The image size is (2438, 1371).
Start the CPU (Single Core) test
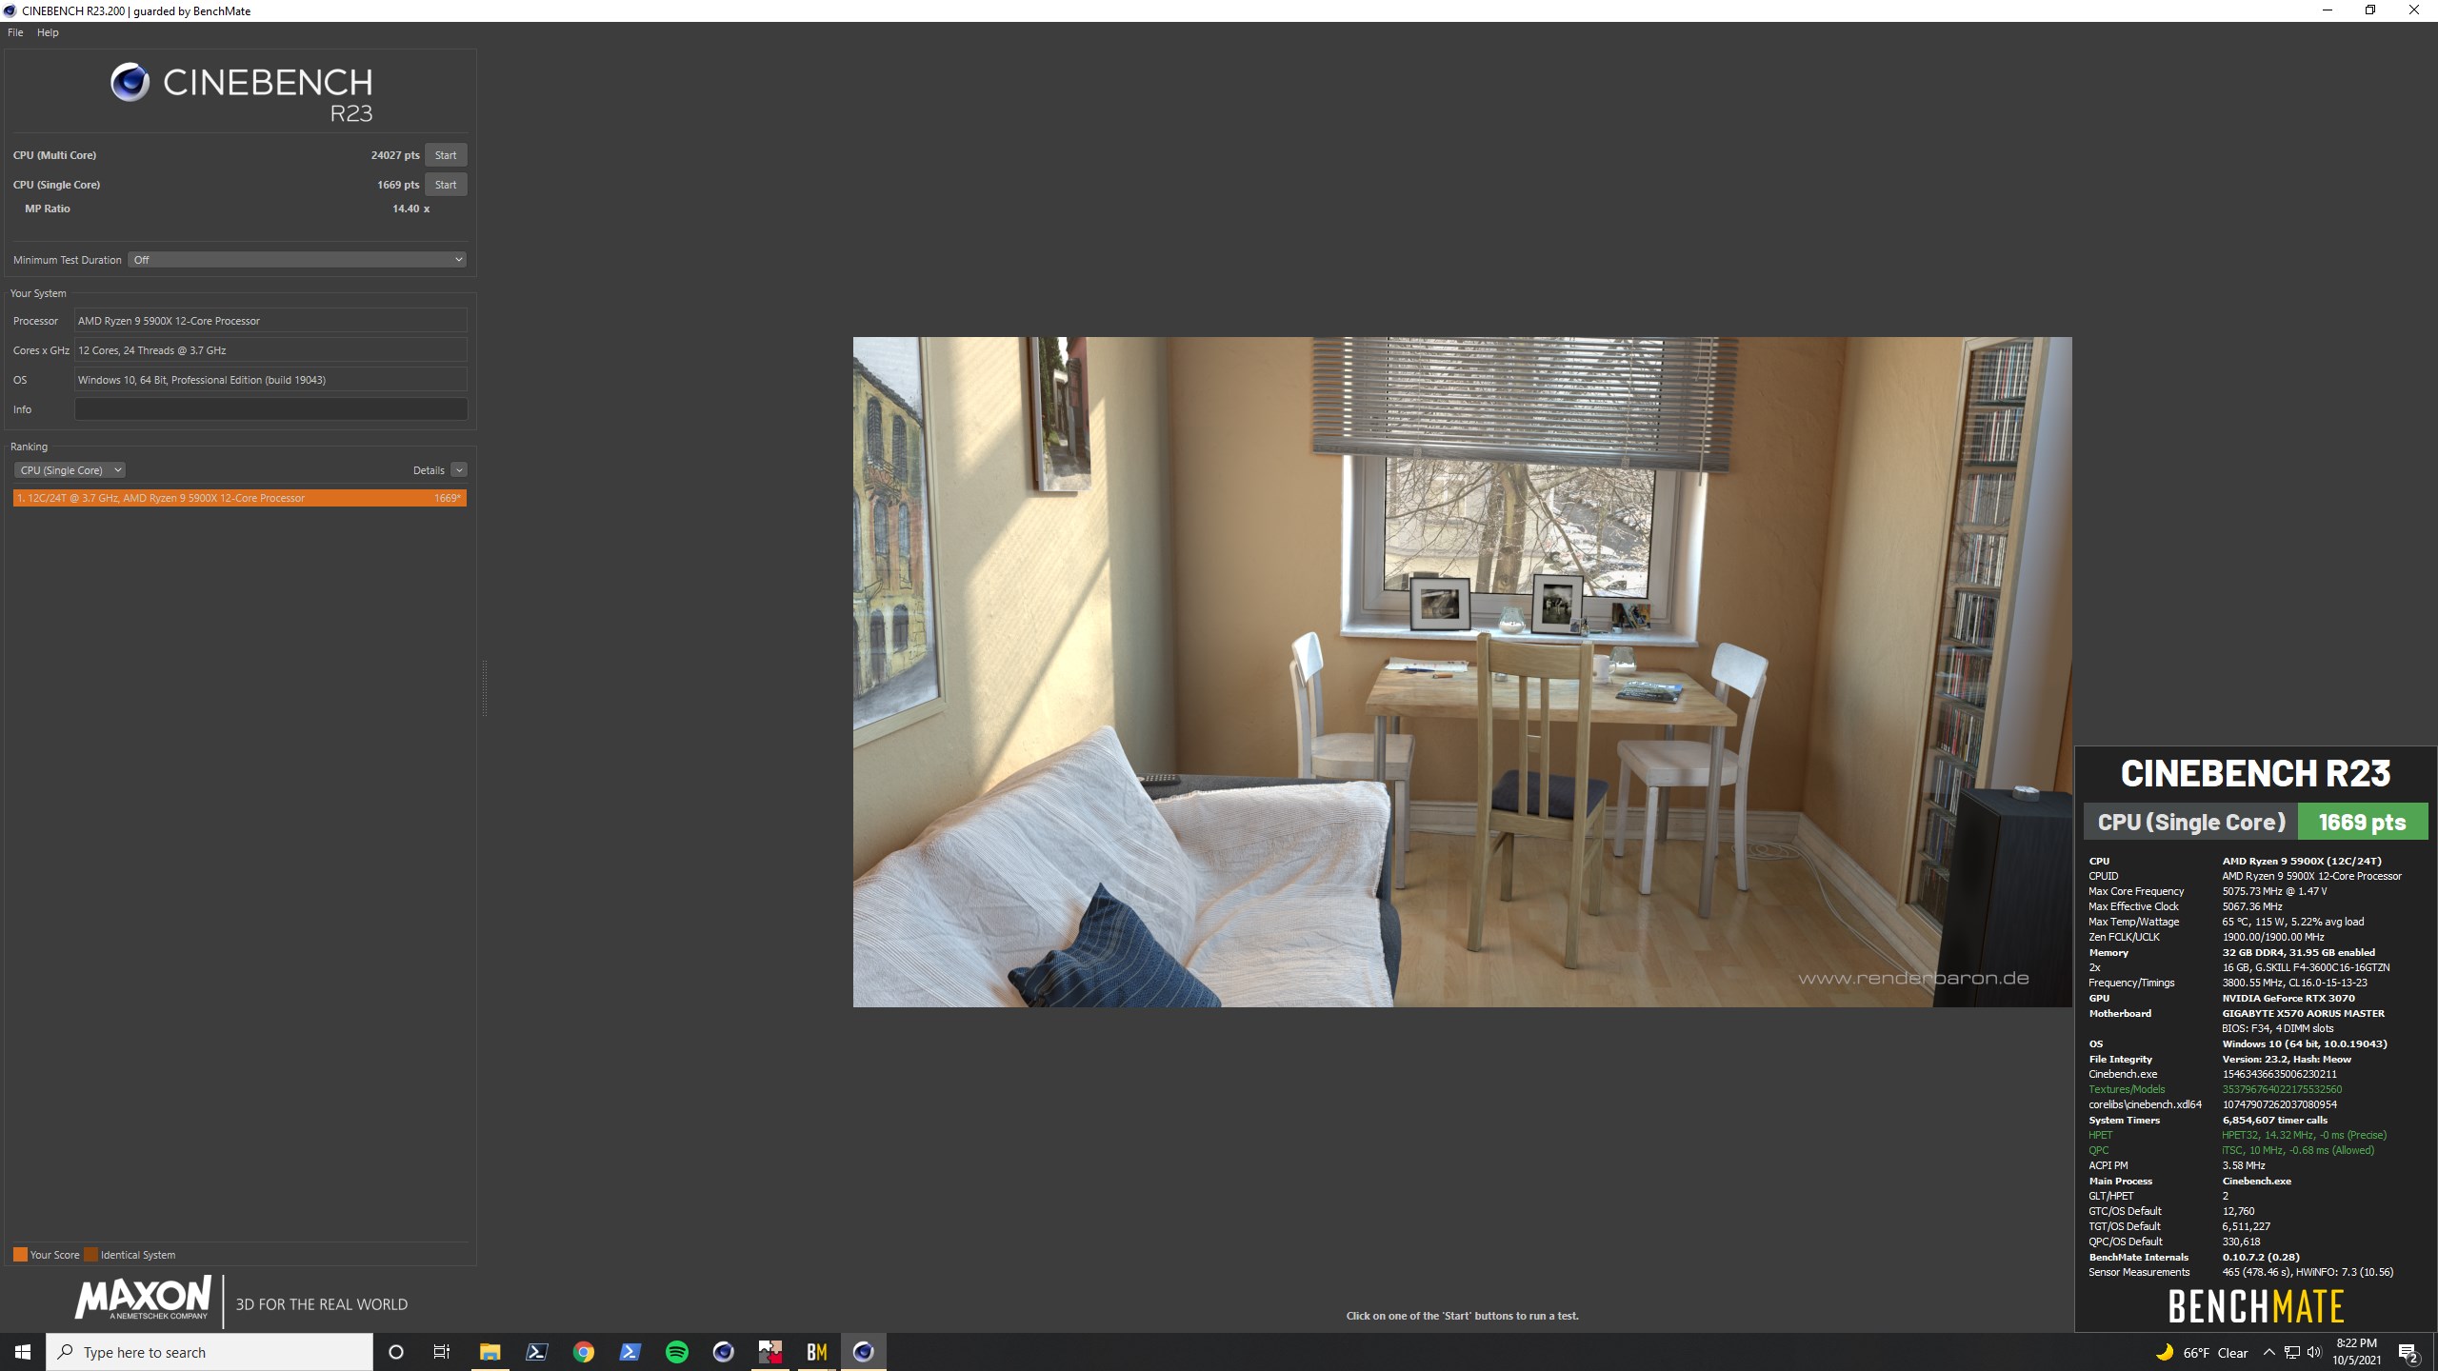click(x=446, y=185)
